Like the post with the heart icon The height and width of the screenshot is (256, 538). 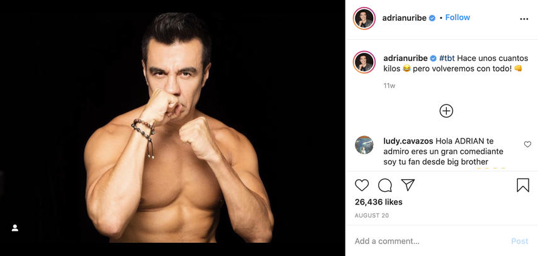(362, 185)
